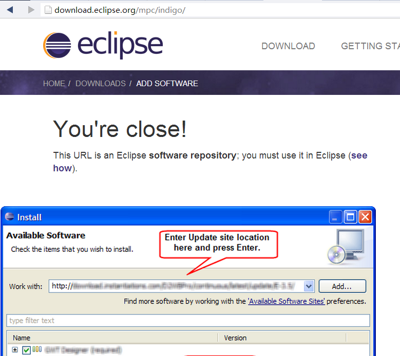
Task: Click the 'Available Software Sites' link
Action: click(x=287, y=301)
